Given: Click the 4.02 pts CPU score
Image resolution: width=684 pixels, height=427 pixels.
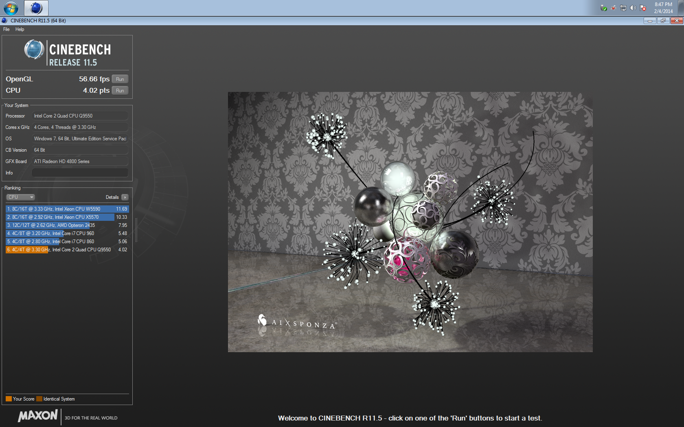Looking at the screenshot, I should [x=96, y=90].
